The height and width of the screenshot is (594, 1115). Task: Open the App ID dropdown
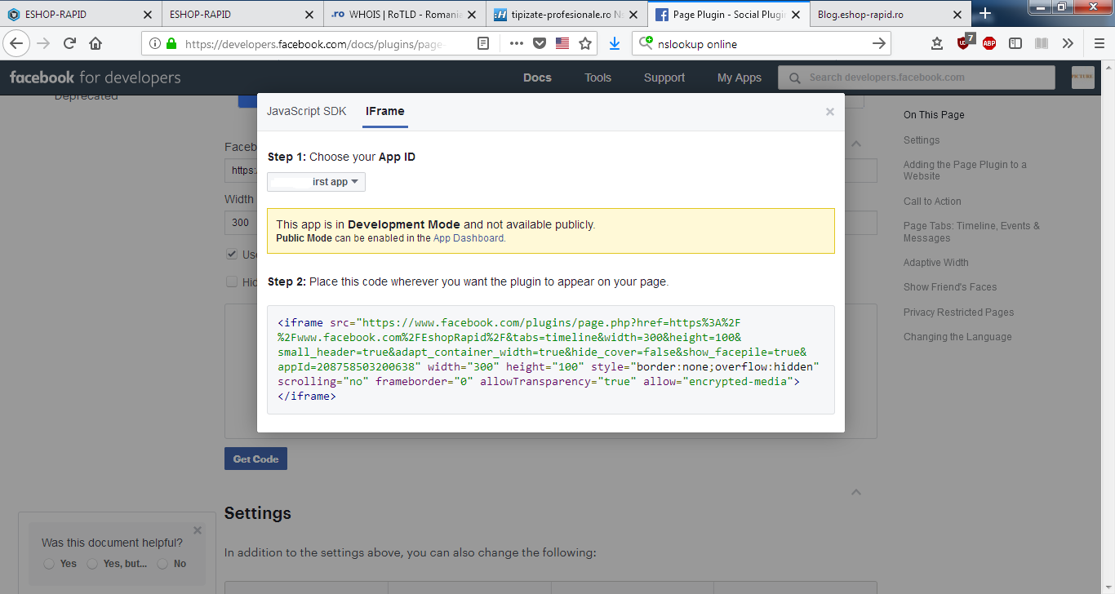pyautogui.click(x=316, y=182)
